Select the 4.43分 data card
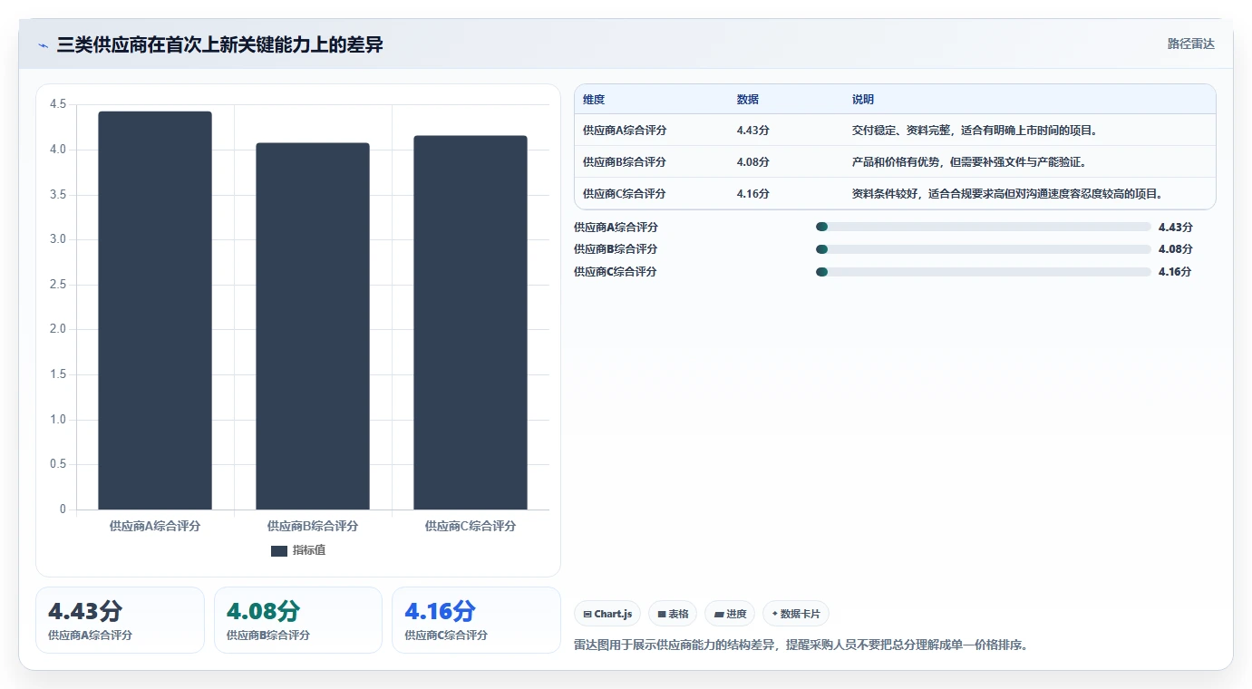This screenshot has width=1252, height=689. pyautogui.click(x=120, y=620)
